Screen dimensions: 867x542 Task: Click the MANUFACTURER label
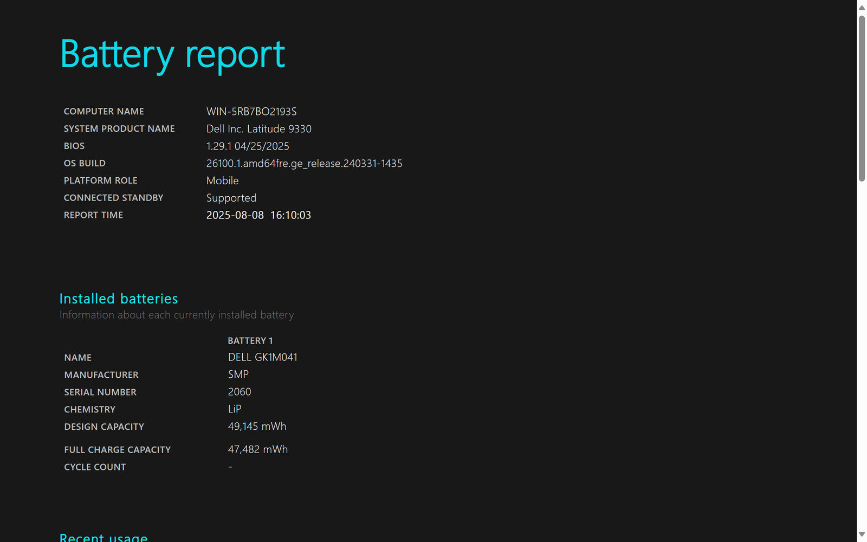(x=101, y=376)
